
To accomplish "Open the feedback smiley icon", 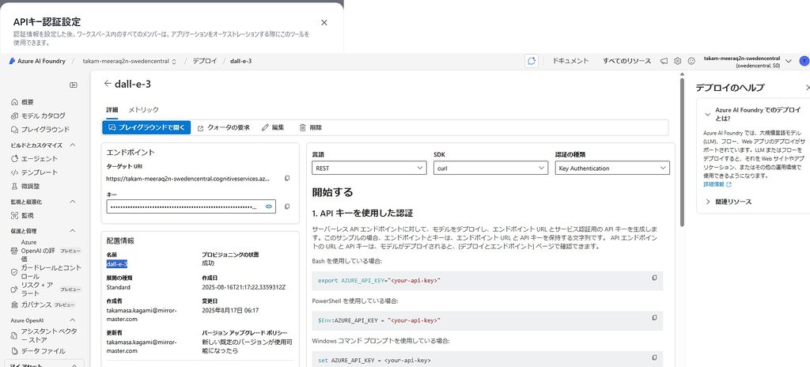I will pos(691,61).
